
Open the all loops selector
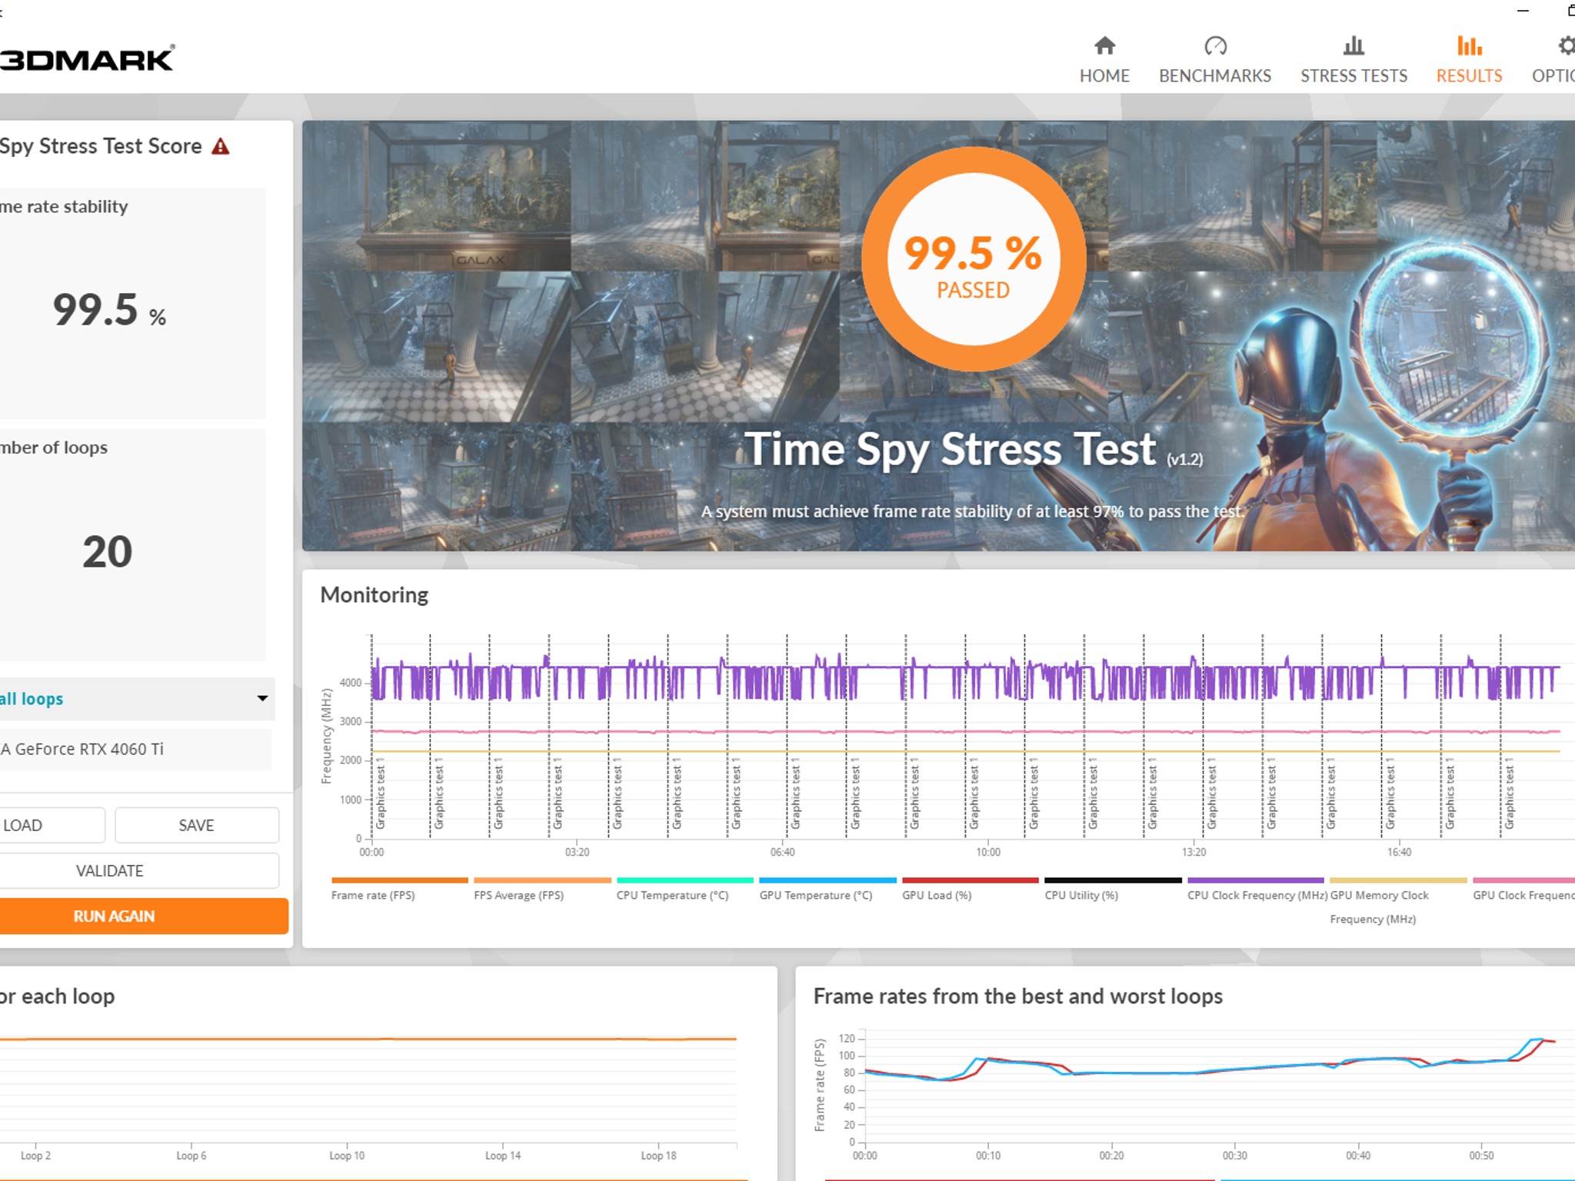point(136,698)
